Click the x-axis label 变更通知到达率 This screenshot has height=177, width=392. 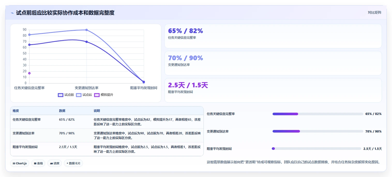86,88
